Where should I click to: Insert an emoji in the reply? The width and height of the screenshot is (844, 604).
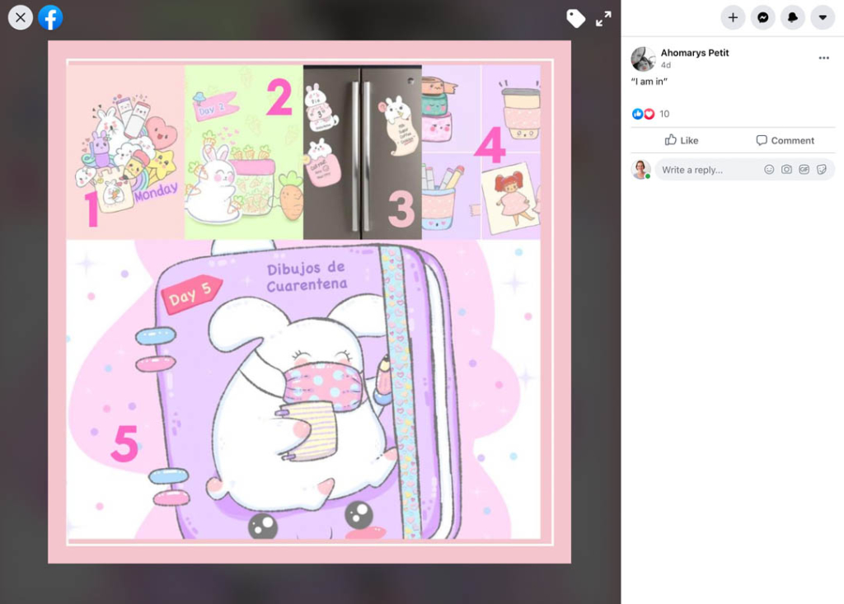(x=768, y=169)
